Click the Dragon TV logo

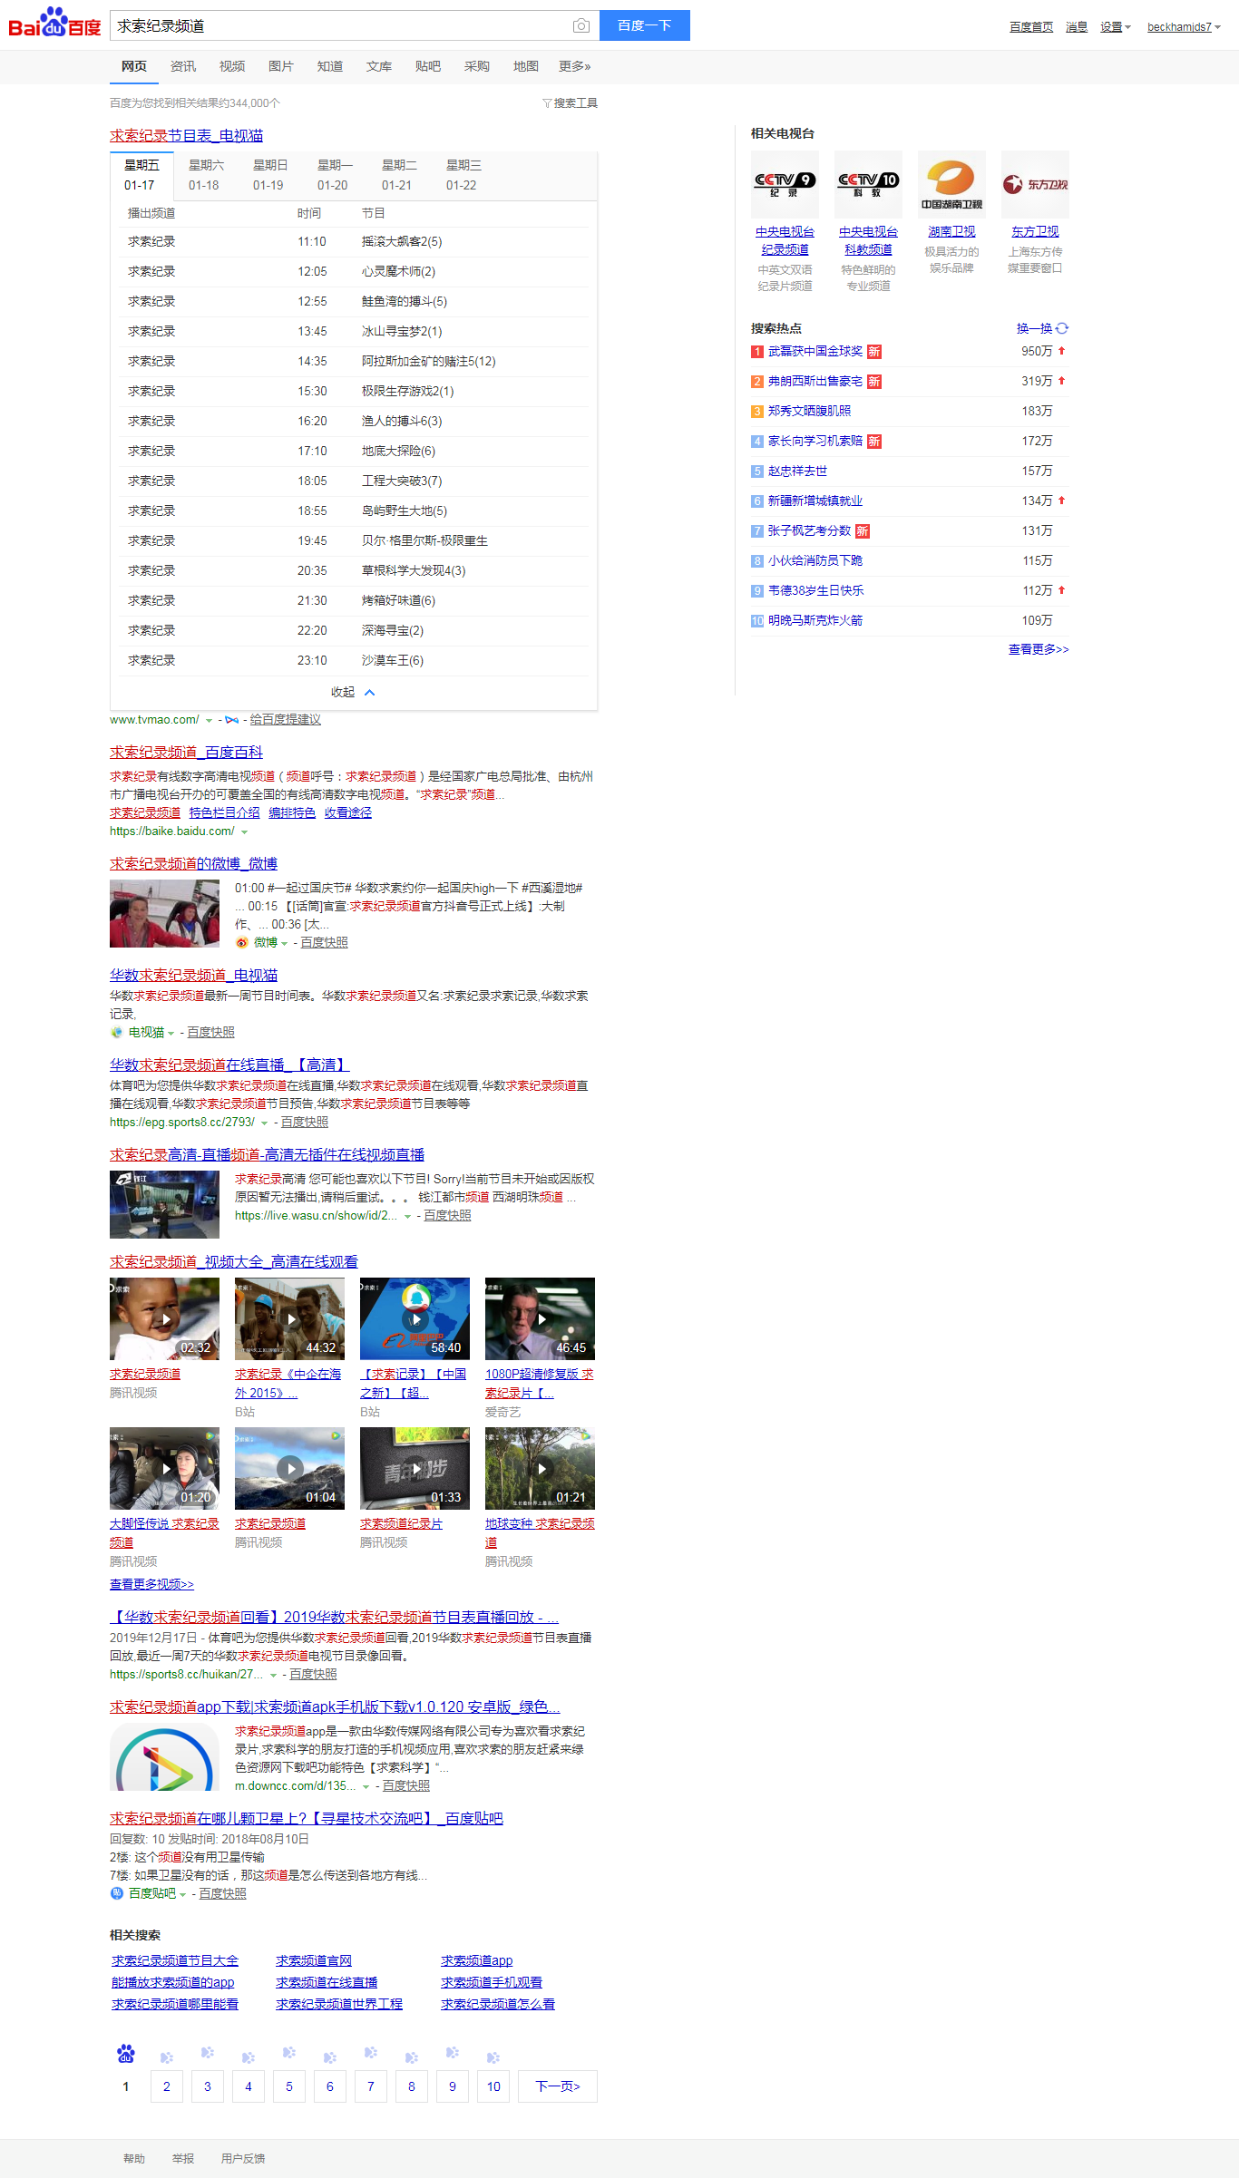point(1035,185)
